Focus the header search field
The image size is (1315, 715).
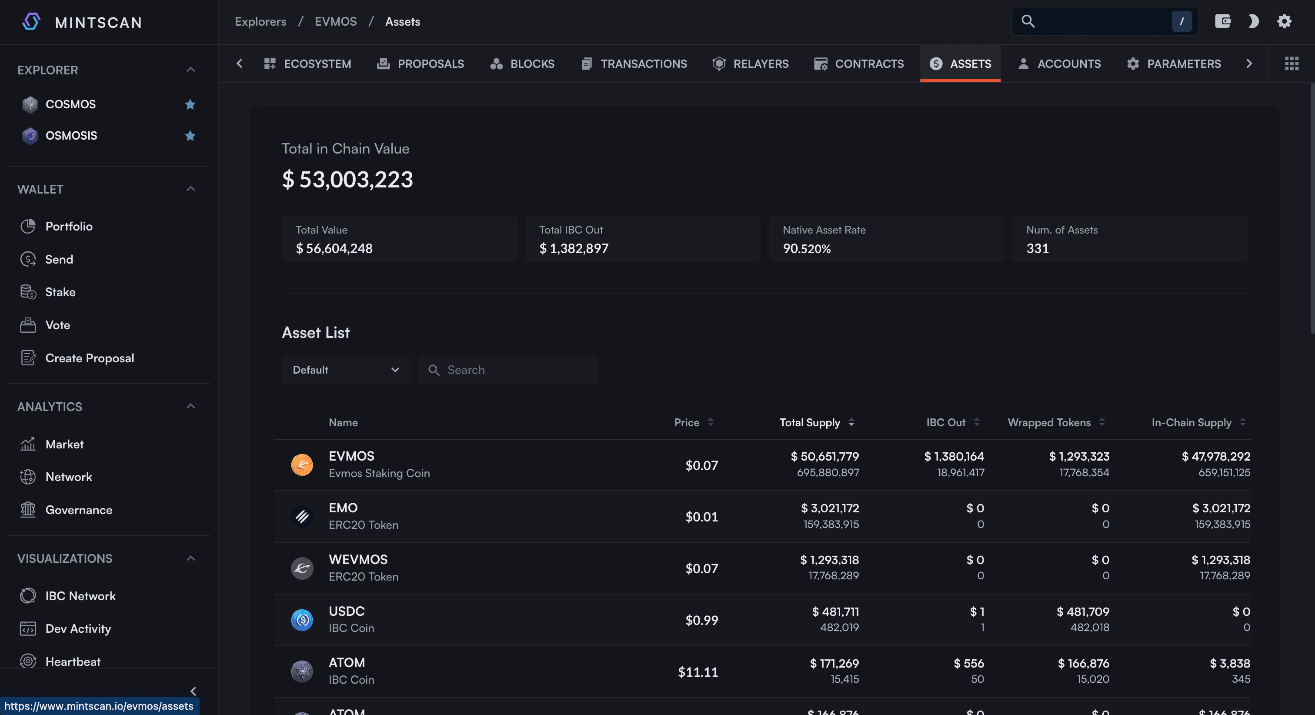(1105, 21)
